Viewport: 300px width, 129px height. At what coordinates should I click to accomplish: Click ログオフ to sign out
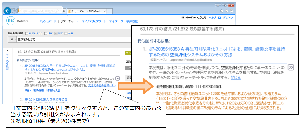pyautogui.click(x=228, y=17)
